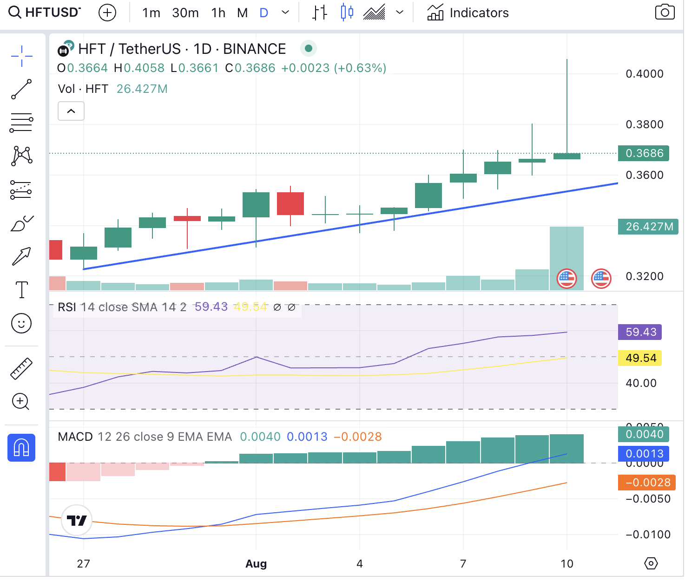Select the zoom in tool
The image size is (685, 581).
(21, 401)
